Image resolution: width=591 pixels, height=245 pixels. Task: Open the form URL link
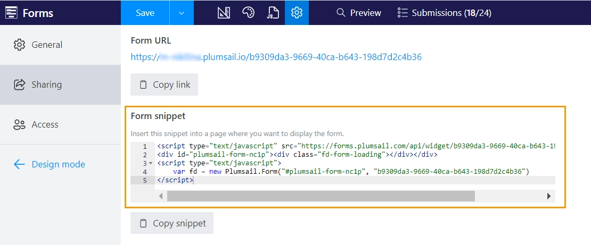(276, 57)
